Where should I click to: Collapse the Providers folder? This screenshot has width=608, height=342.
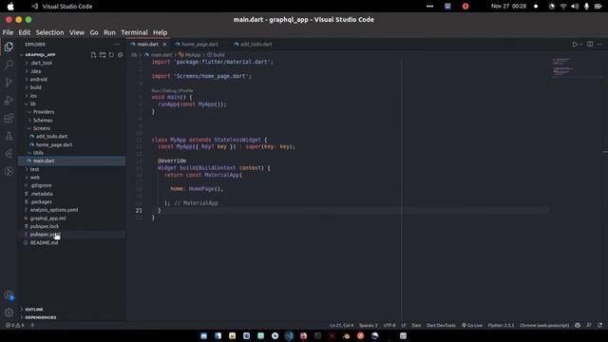tap(44, 112)
